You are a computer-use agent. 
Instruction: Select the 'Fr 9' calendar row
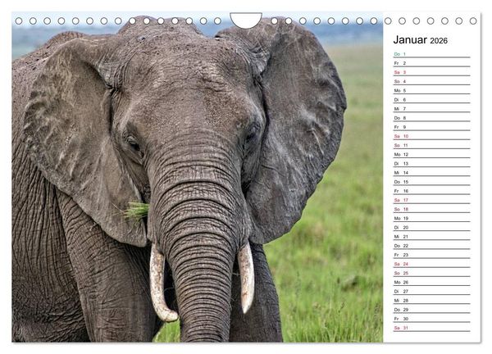(x=432, y=127)
